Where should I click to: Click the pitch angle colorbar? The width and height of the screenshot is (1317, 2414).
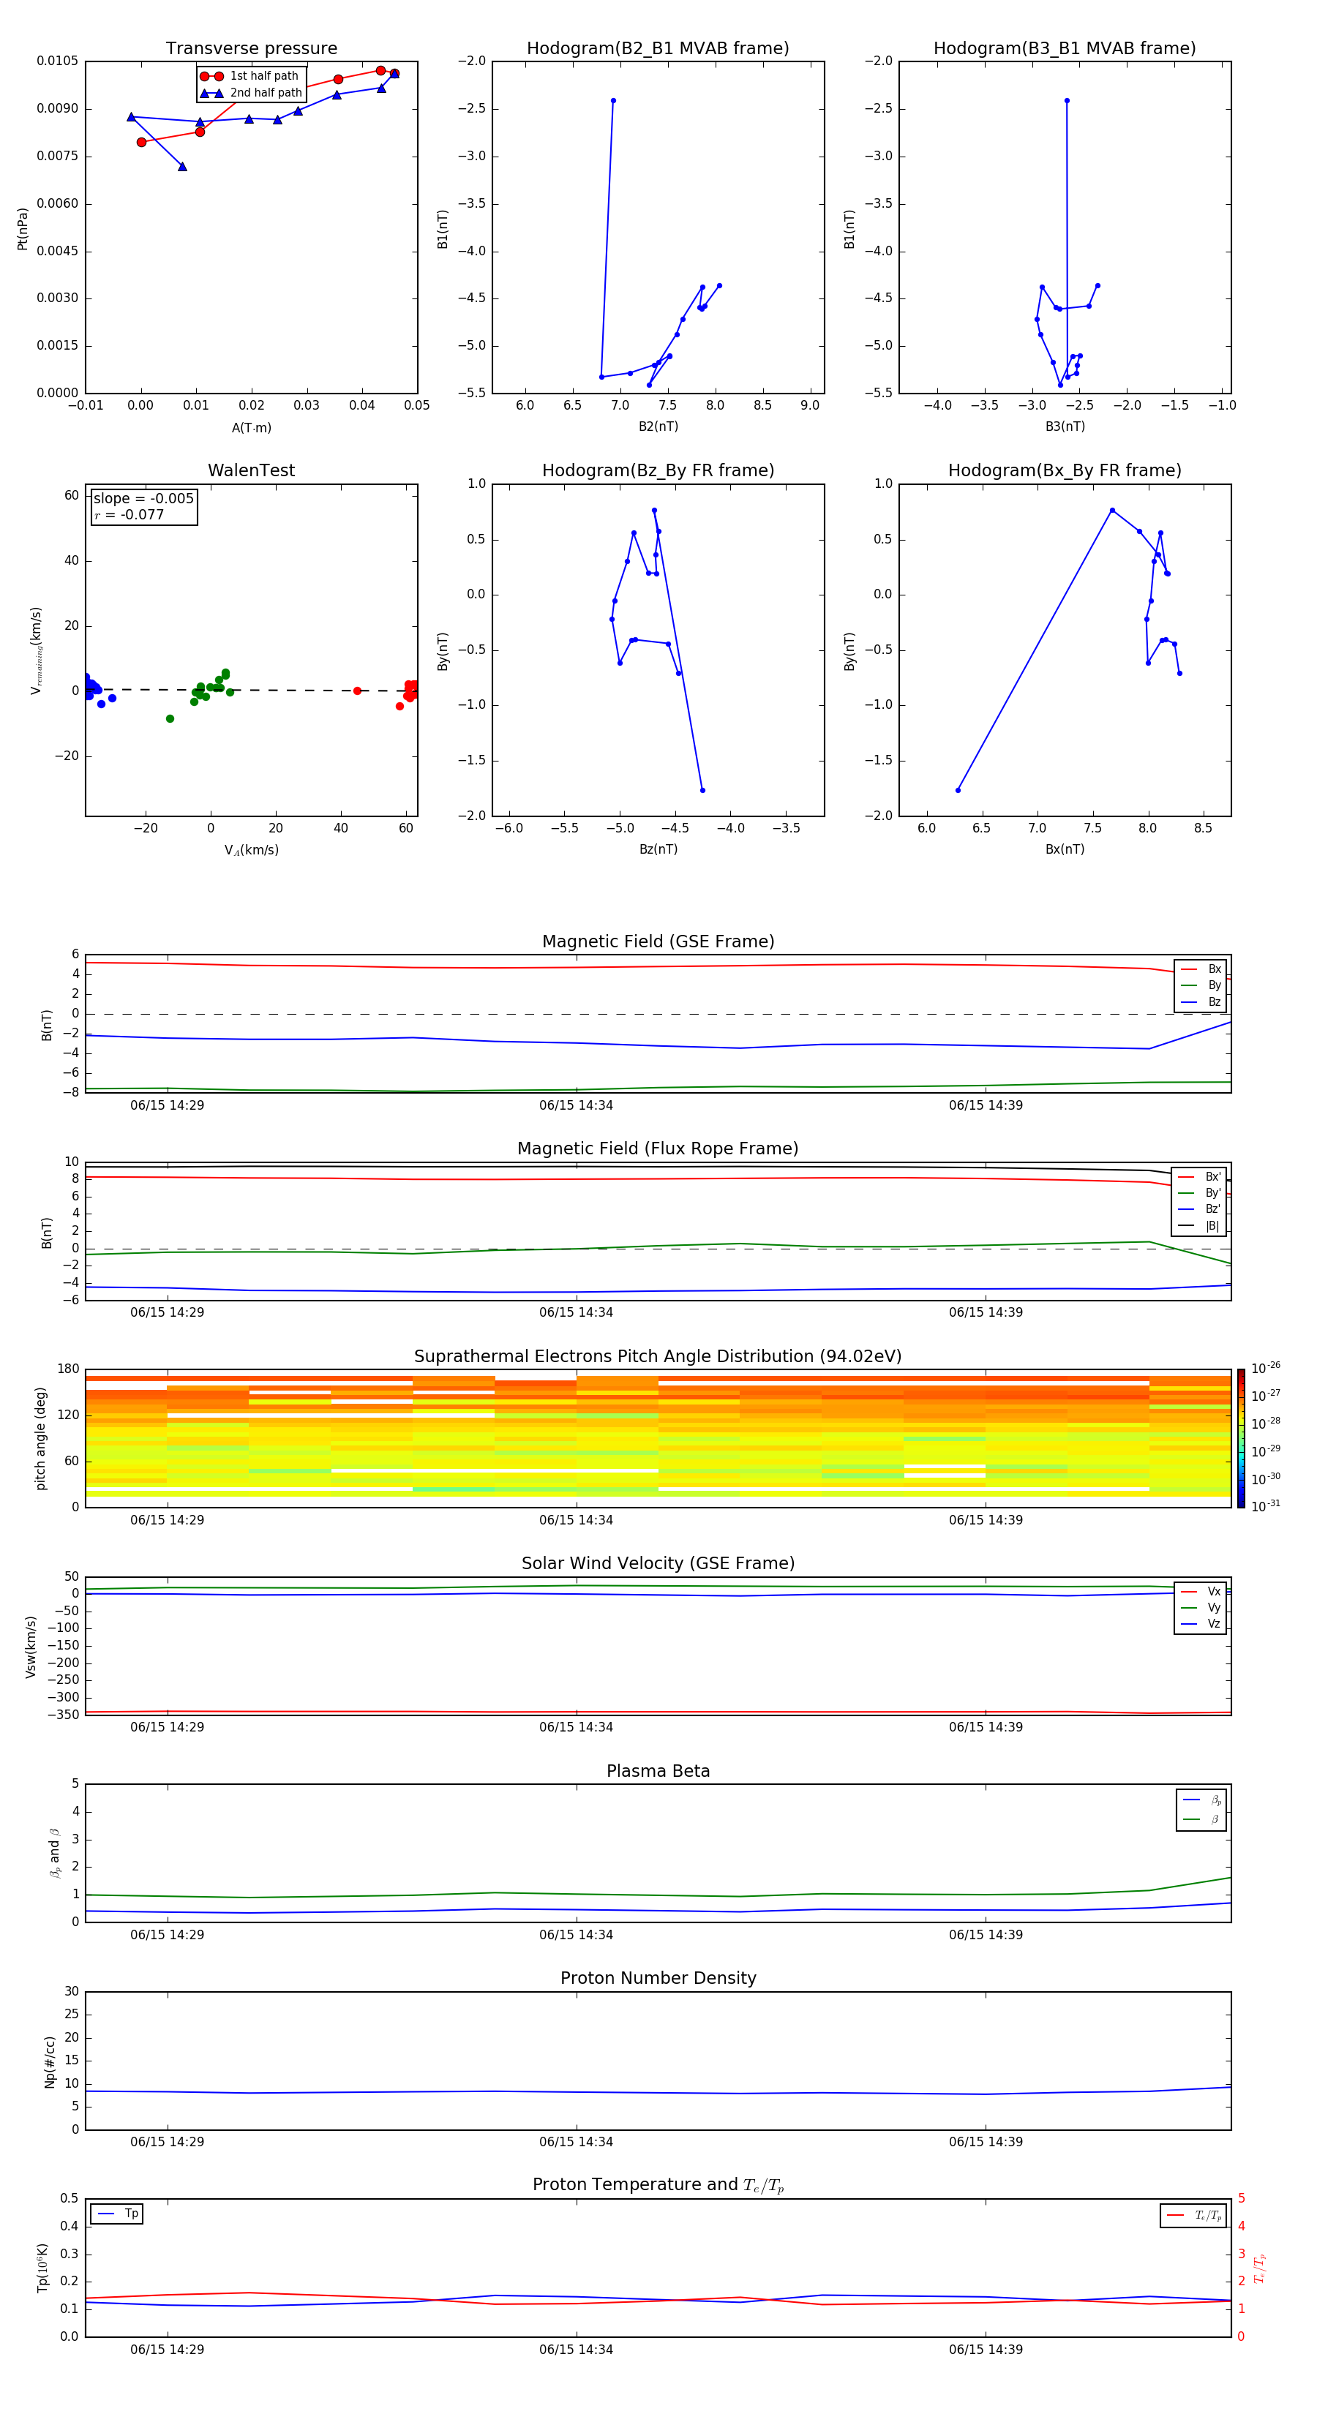click(x=1241, y=1438)
